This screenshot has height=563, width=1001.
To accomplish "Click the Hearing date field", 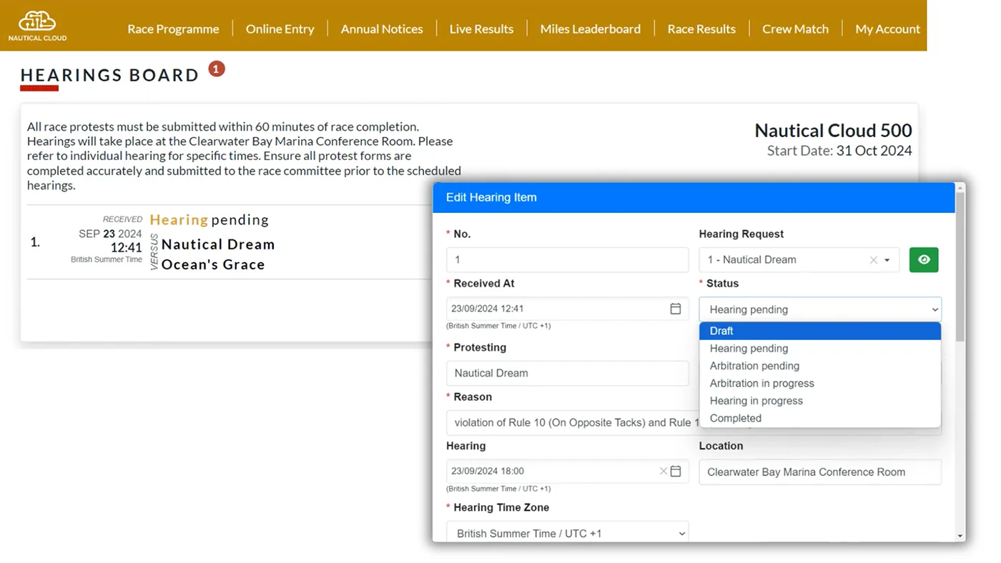I will [x=568, y=472].
